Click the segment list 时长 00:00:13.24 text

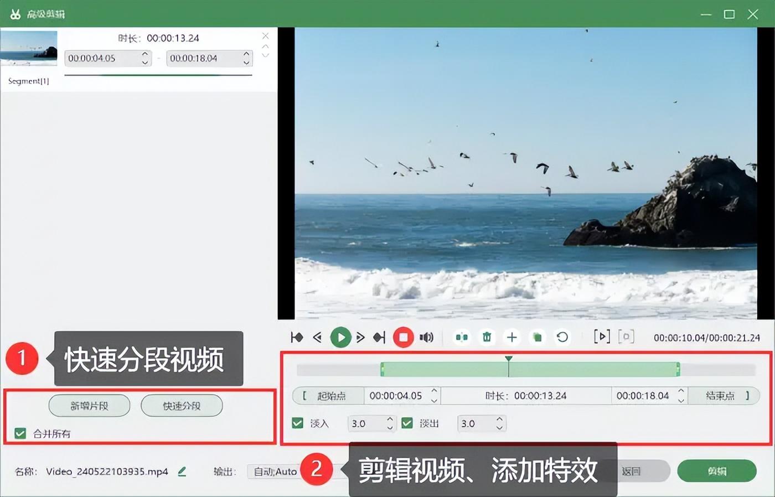pyautogui.click(x=158, y=38)
